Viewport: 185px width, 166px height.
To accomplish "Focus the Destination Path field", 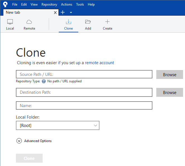I will click(x=84, y=92).
